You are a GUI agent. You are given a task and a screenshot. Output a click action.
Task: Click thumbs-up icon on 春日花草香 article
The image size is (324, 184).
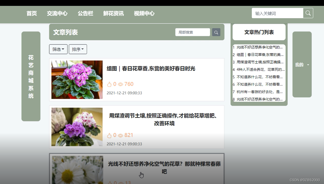[x=109, y=84]
